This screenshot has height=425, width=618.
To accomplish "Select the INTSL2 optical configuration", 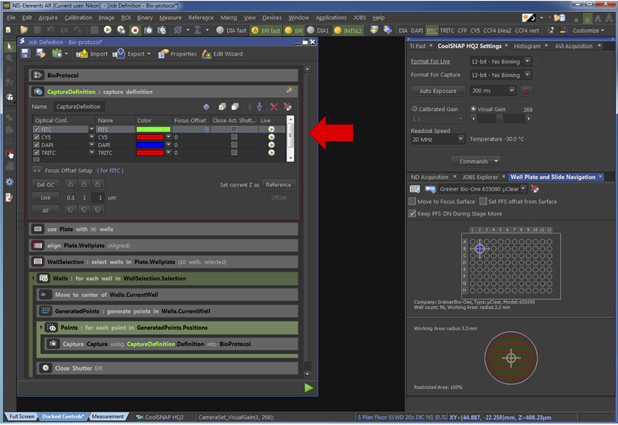I will pyautogui.click(x=347, y=30).
